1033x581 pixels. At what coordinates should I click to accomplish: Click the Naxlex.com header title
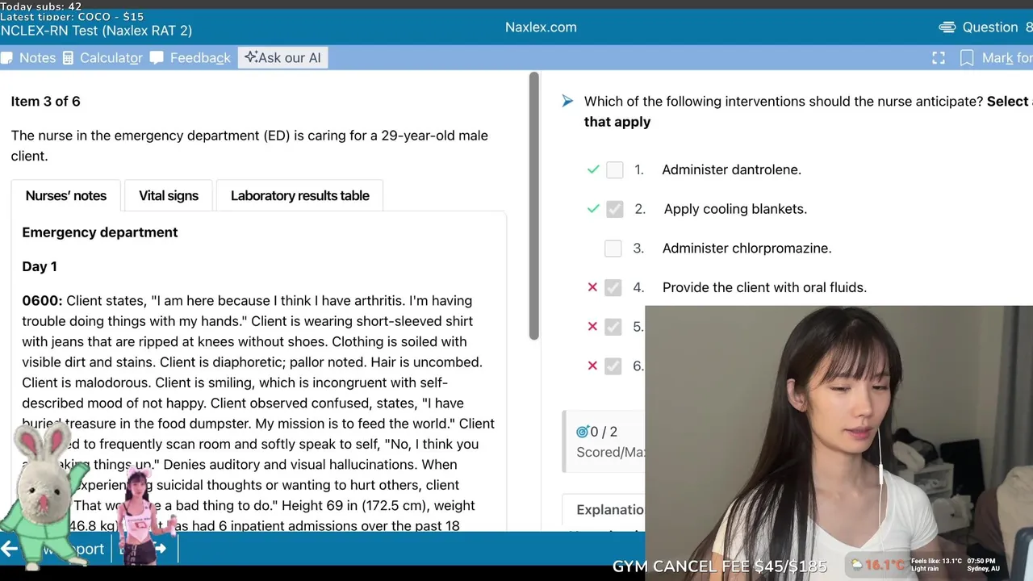541,27
